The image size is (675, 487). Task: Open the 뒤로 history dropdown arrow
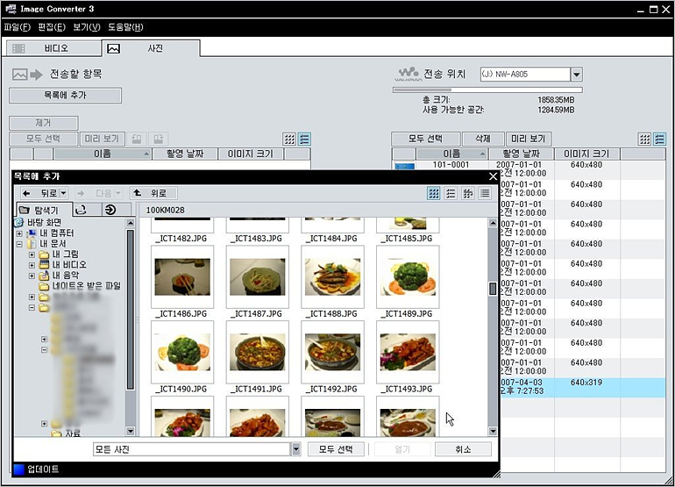pyautogui.click(x=63, y=193)
